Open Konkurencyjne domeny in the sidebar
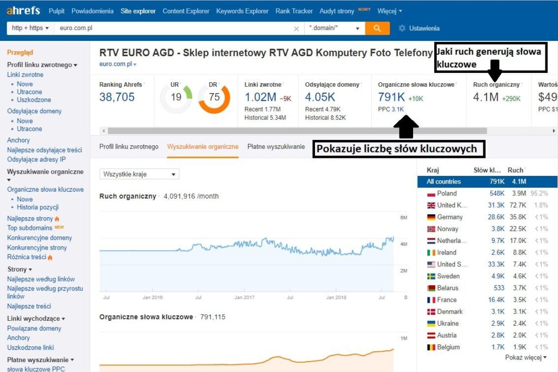Viewport: 558px width, 372px height. pos(39,238)
